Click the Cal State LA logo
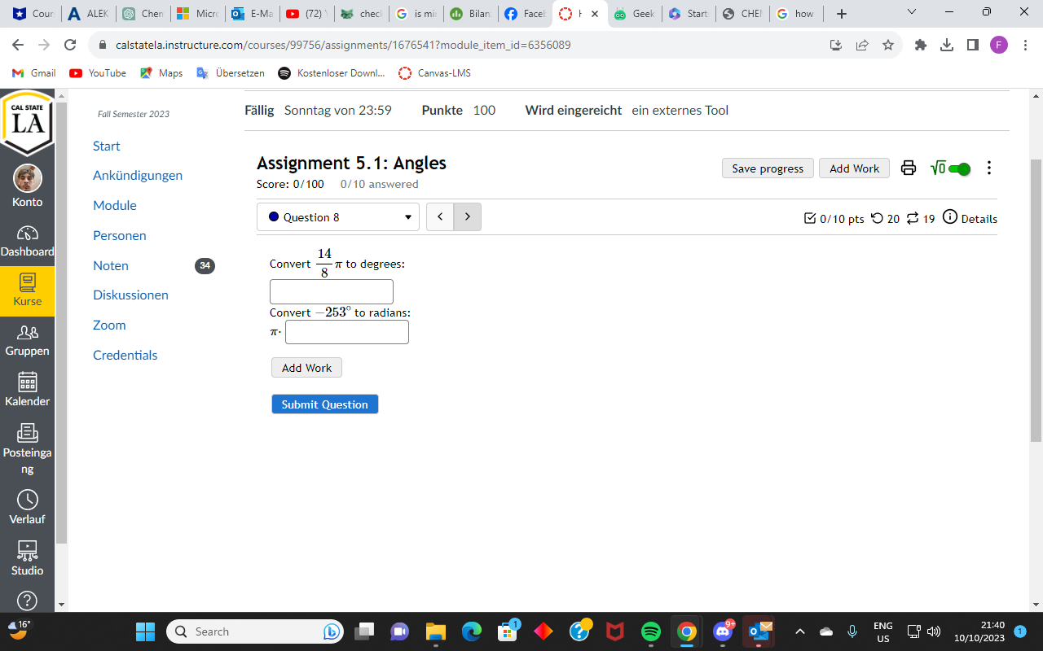Screen dimensions: 1043x651 [28, 124]
